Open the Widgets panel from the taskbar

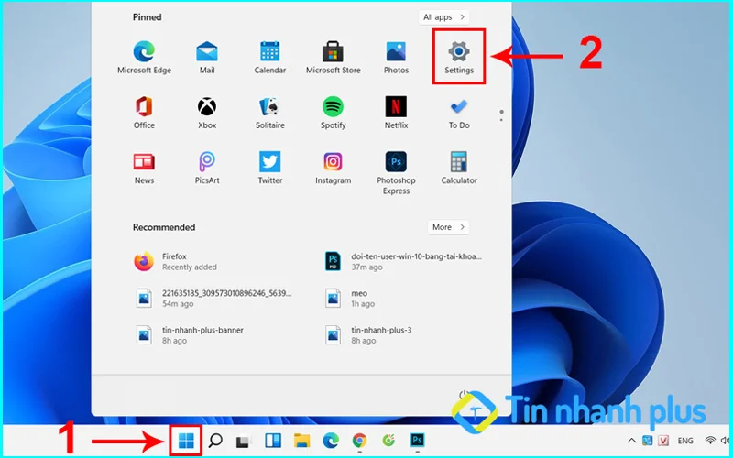pyautogui.click(x=273, y=440)
